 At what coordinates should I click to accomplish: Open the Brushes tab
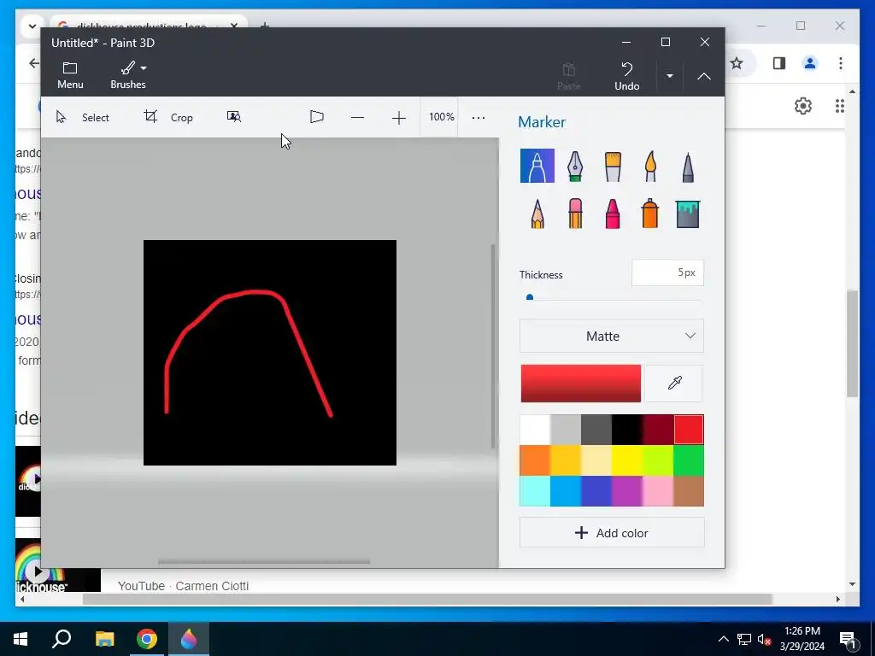[x=128, y=75]
